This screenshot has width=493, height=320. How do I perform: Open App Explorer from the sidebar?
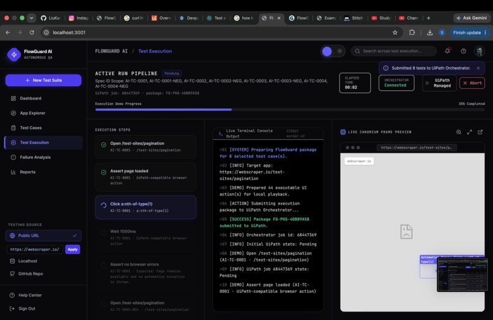32,113
